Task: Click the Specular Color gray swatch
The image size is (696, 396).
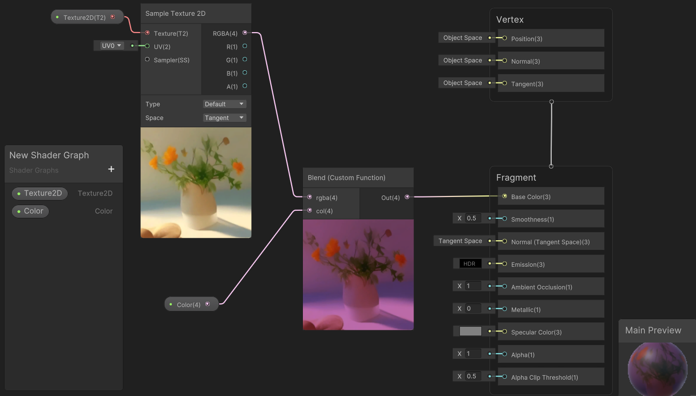Action: pyautogui.click(x=470, y=331)
